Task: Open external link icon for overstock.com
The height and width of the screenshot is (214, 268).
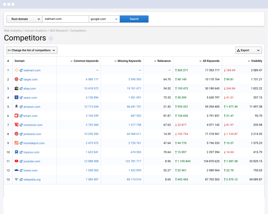Action: [x=21, y=125]
